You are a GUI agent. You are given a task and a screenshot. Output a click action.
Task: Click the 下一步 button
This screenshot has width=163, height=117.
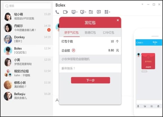click(90, 80)
